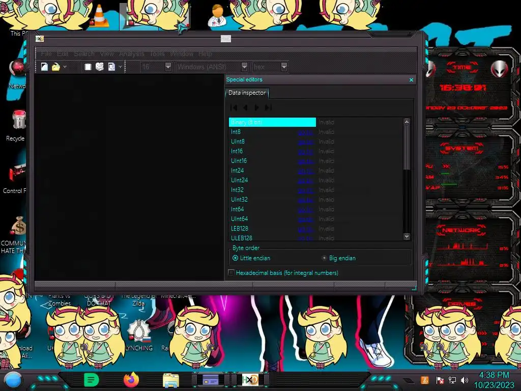Click the green notes app taskbar icon
521x391 pixels.
[92, 380]
